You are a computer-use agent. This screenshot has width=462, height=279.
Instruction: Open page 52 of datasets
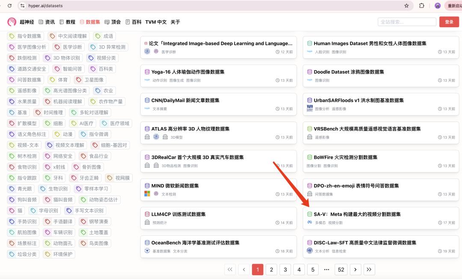pyautogui.click(x=341, y=269)
